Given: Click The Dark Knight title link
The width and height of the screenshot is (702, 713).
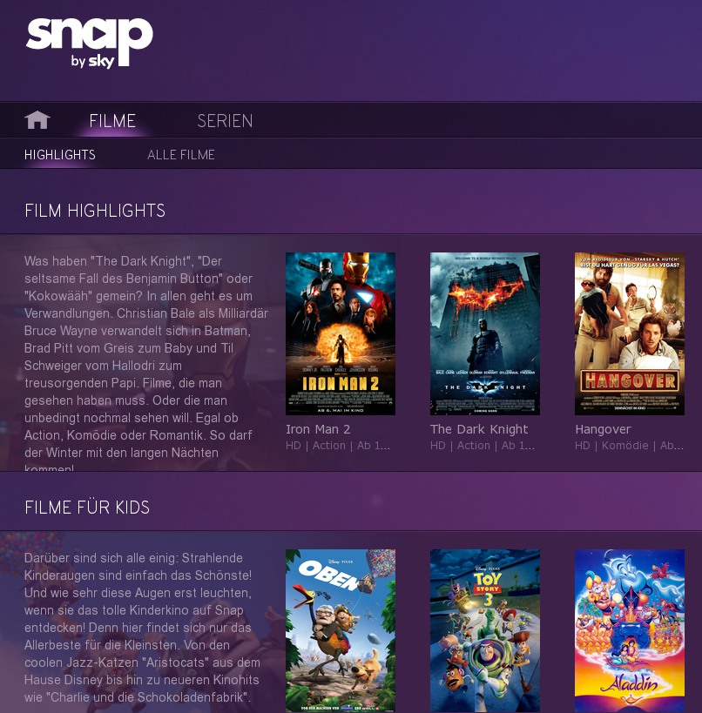Looking at the screenshot, I should [479, 429].
